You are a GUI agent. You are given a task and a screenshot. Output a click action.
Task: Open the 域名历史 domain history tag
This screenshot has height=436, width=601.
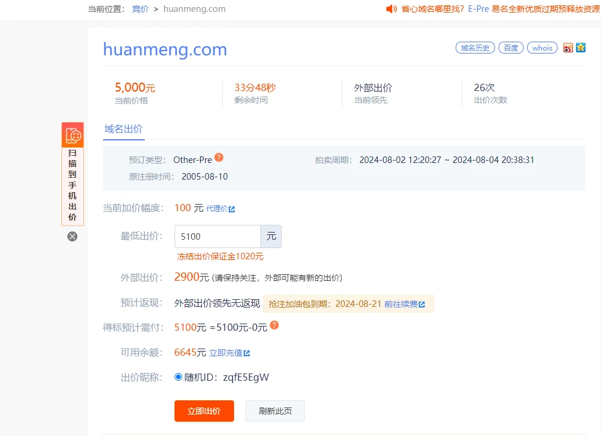point(475,48)
